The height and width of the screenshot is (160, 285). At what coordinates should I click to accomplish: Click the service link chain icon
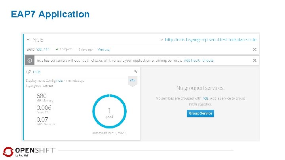(x=135, y=71)
